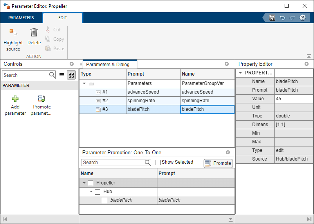Click the Save icon in title toolbar
The image size is (314, 224).
(272, 18)
